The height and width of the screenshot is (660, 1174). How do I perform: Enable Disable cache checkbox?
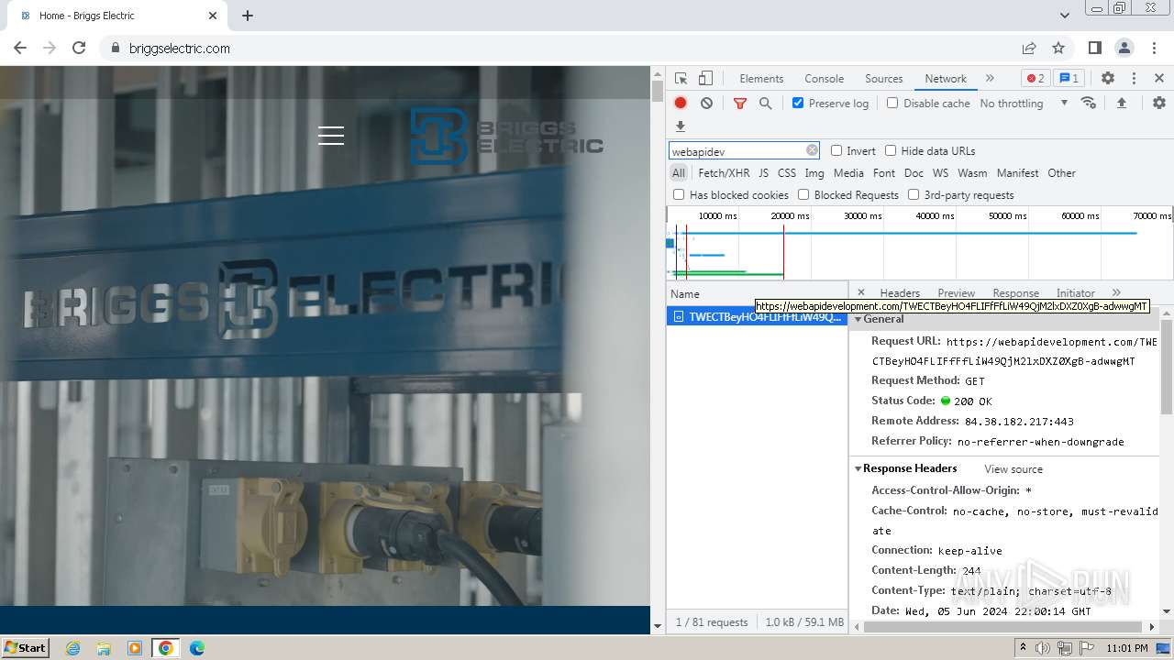(x=892, y=103)
